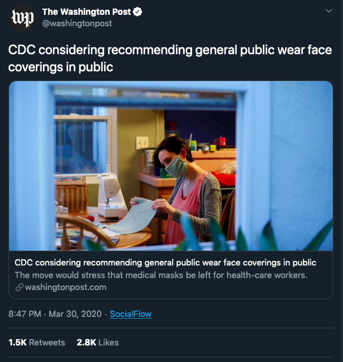The image size is (343, 362).
Task: Click the card summary about medical masks
Action: (161, 275)
